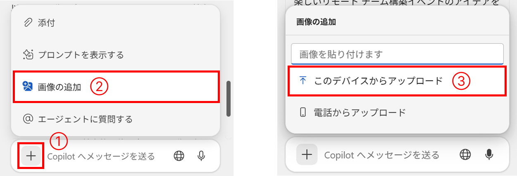Click the plus button in left Copilot panel
517x176 pixels.
pyautogui.click(x=31, y=156)
